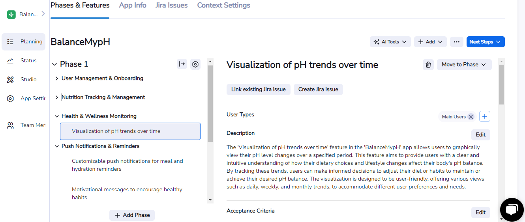
Task: Select Visualization of pH trends over time feature
Action: 130,131
